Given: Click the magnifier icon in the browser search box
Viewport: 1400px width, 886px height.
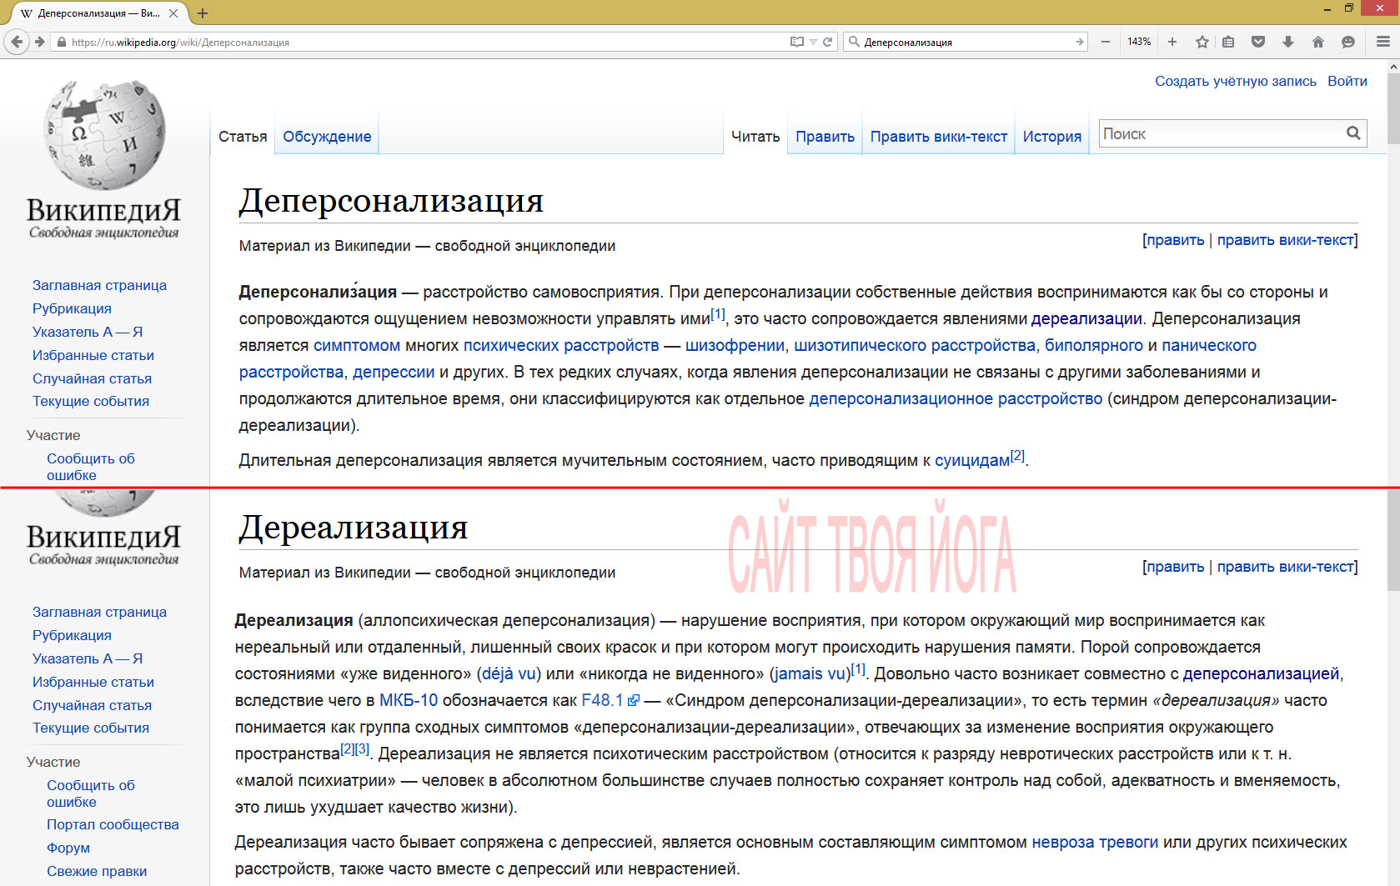Looking at the screenshot, I should pos(854,42).
